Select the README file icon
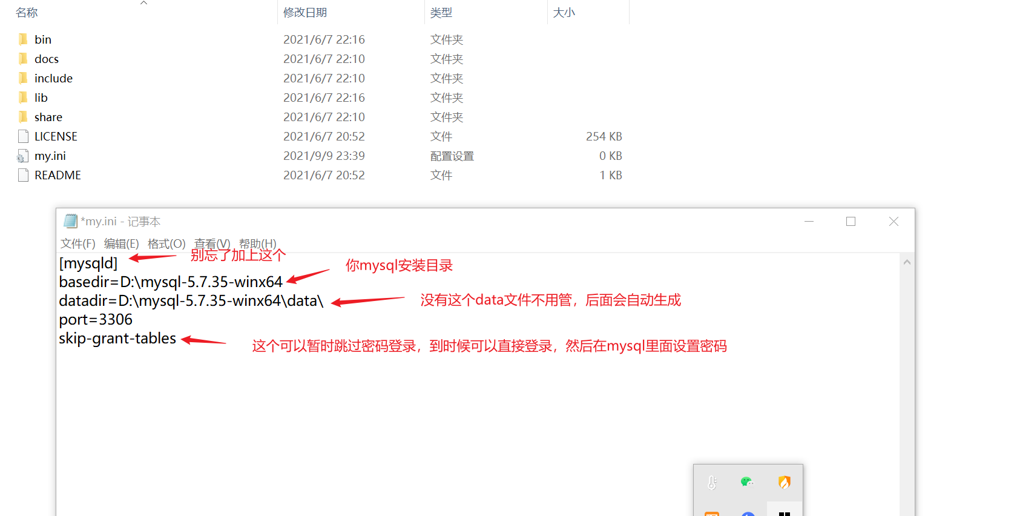Screen dimensions: 1017x516 [x=23, y=175]
